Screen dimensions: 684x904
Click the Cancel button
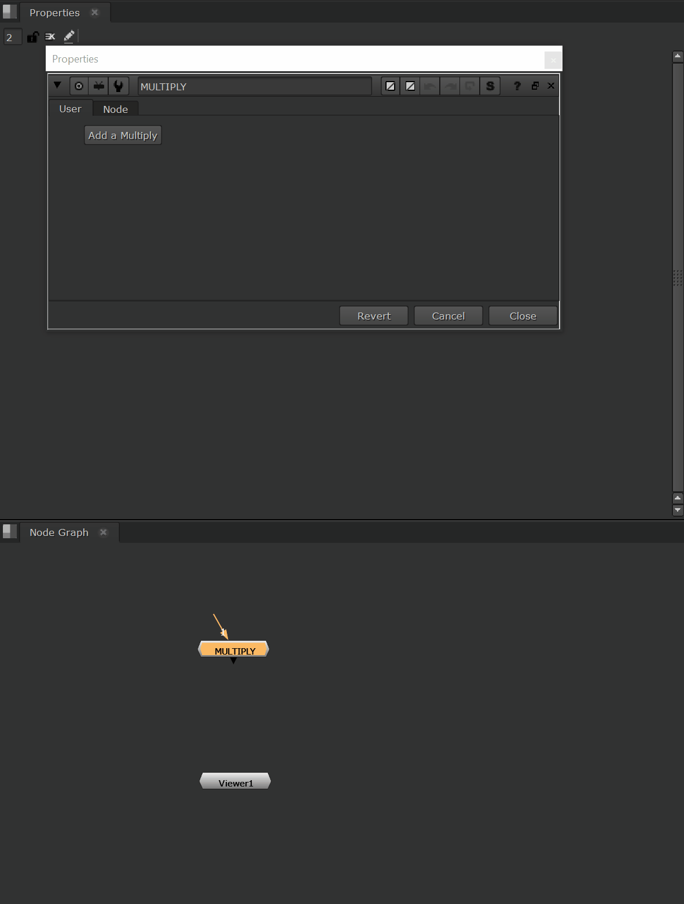click(x=448, y=316)
